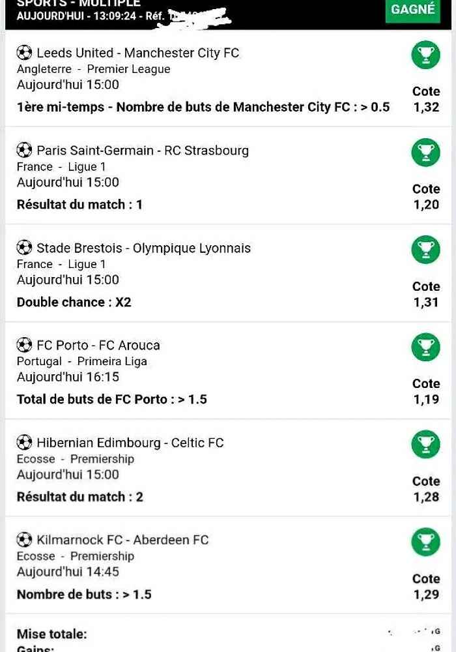This screenshot has height=652, width=456.
Task: Open Paris Saint-Germain - RC Strasbourg match
Action: pyautogui.click(x=143, y=150)
